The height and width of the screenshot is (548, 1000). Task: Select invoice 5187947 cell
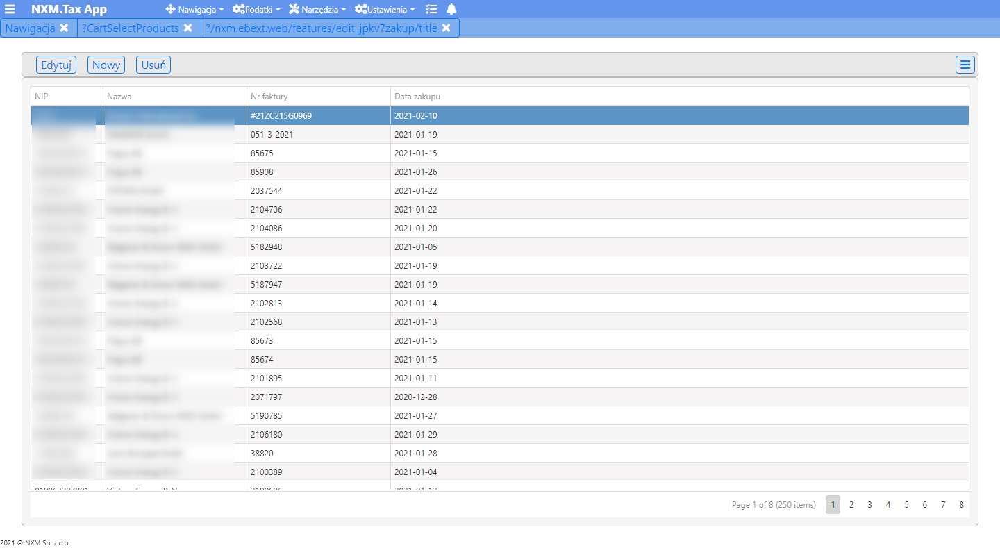(319, 285)
